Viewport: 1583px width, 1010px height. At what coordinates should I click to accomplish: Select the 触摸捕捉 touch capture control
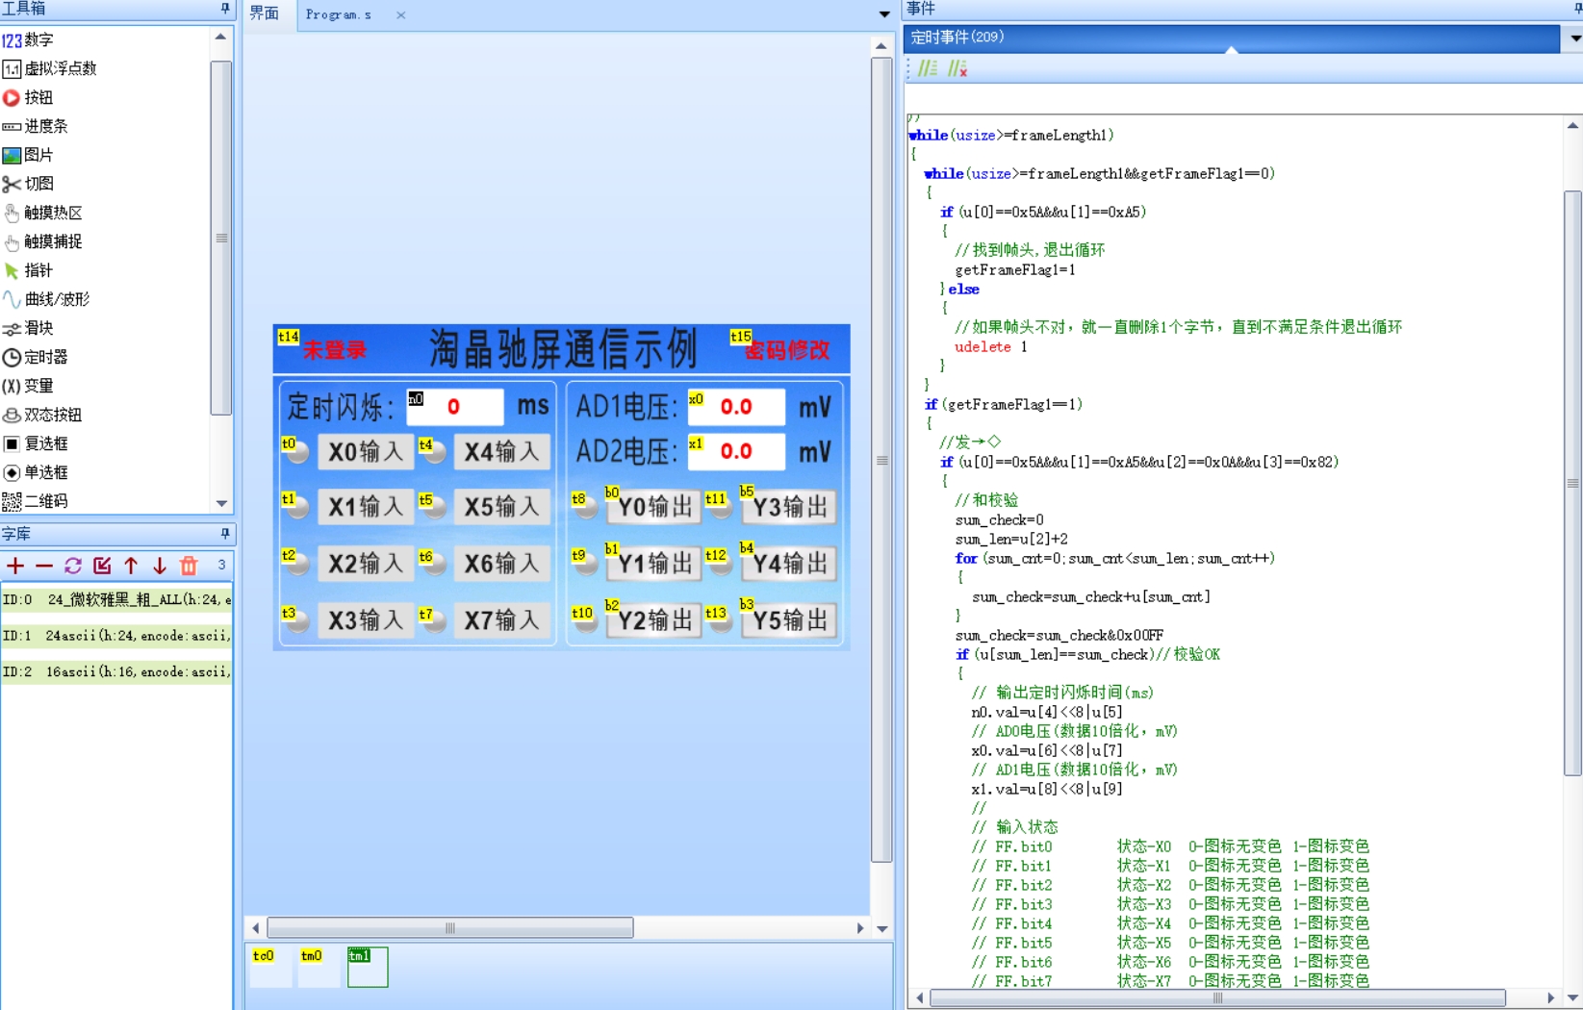click(x=42, y=241)
